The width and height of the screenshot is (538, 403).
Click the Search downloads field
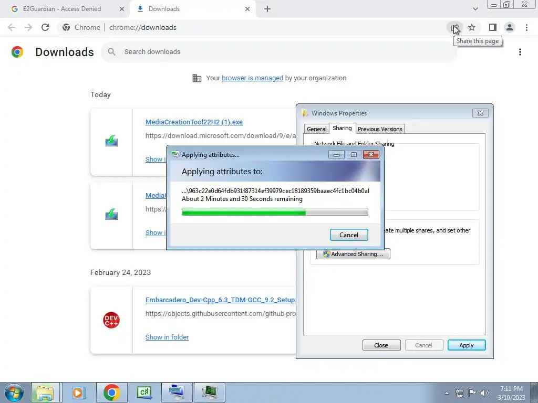coord(279,52)
